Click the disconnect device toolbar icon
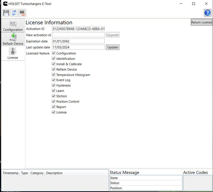213x192 pixels. 22,13
